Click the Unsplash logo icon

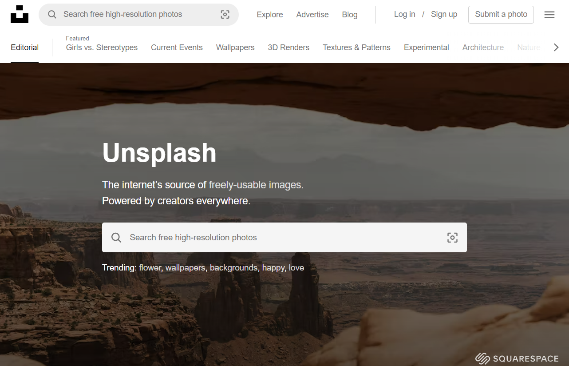(x=20, y=14)
